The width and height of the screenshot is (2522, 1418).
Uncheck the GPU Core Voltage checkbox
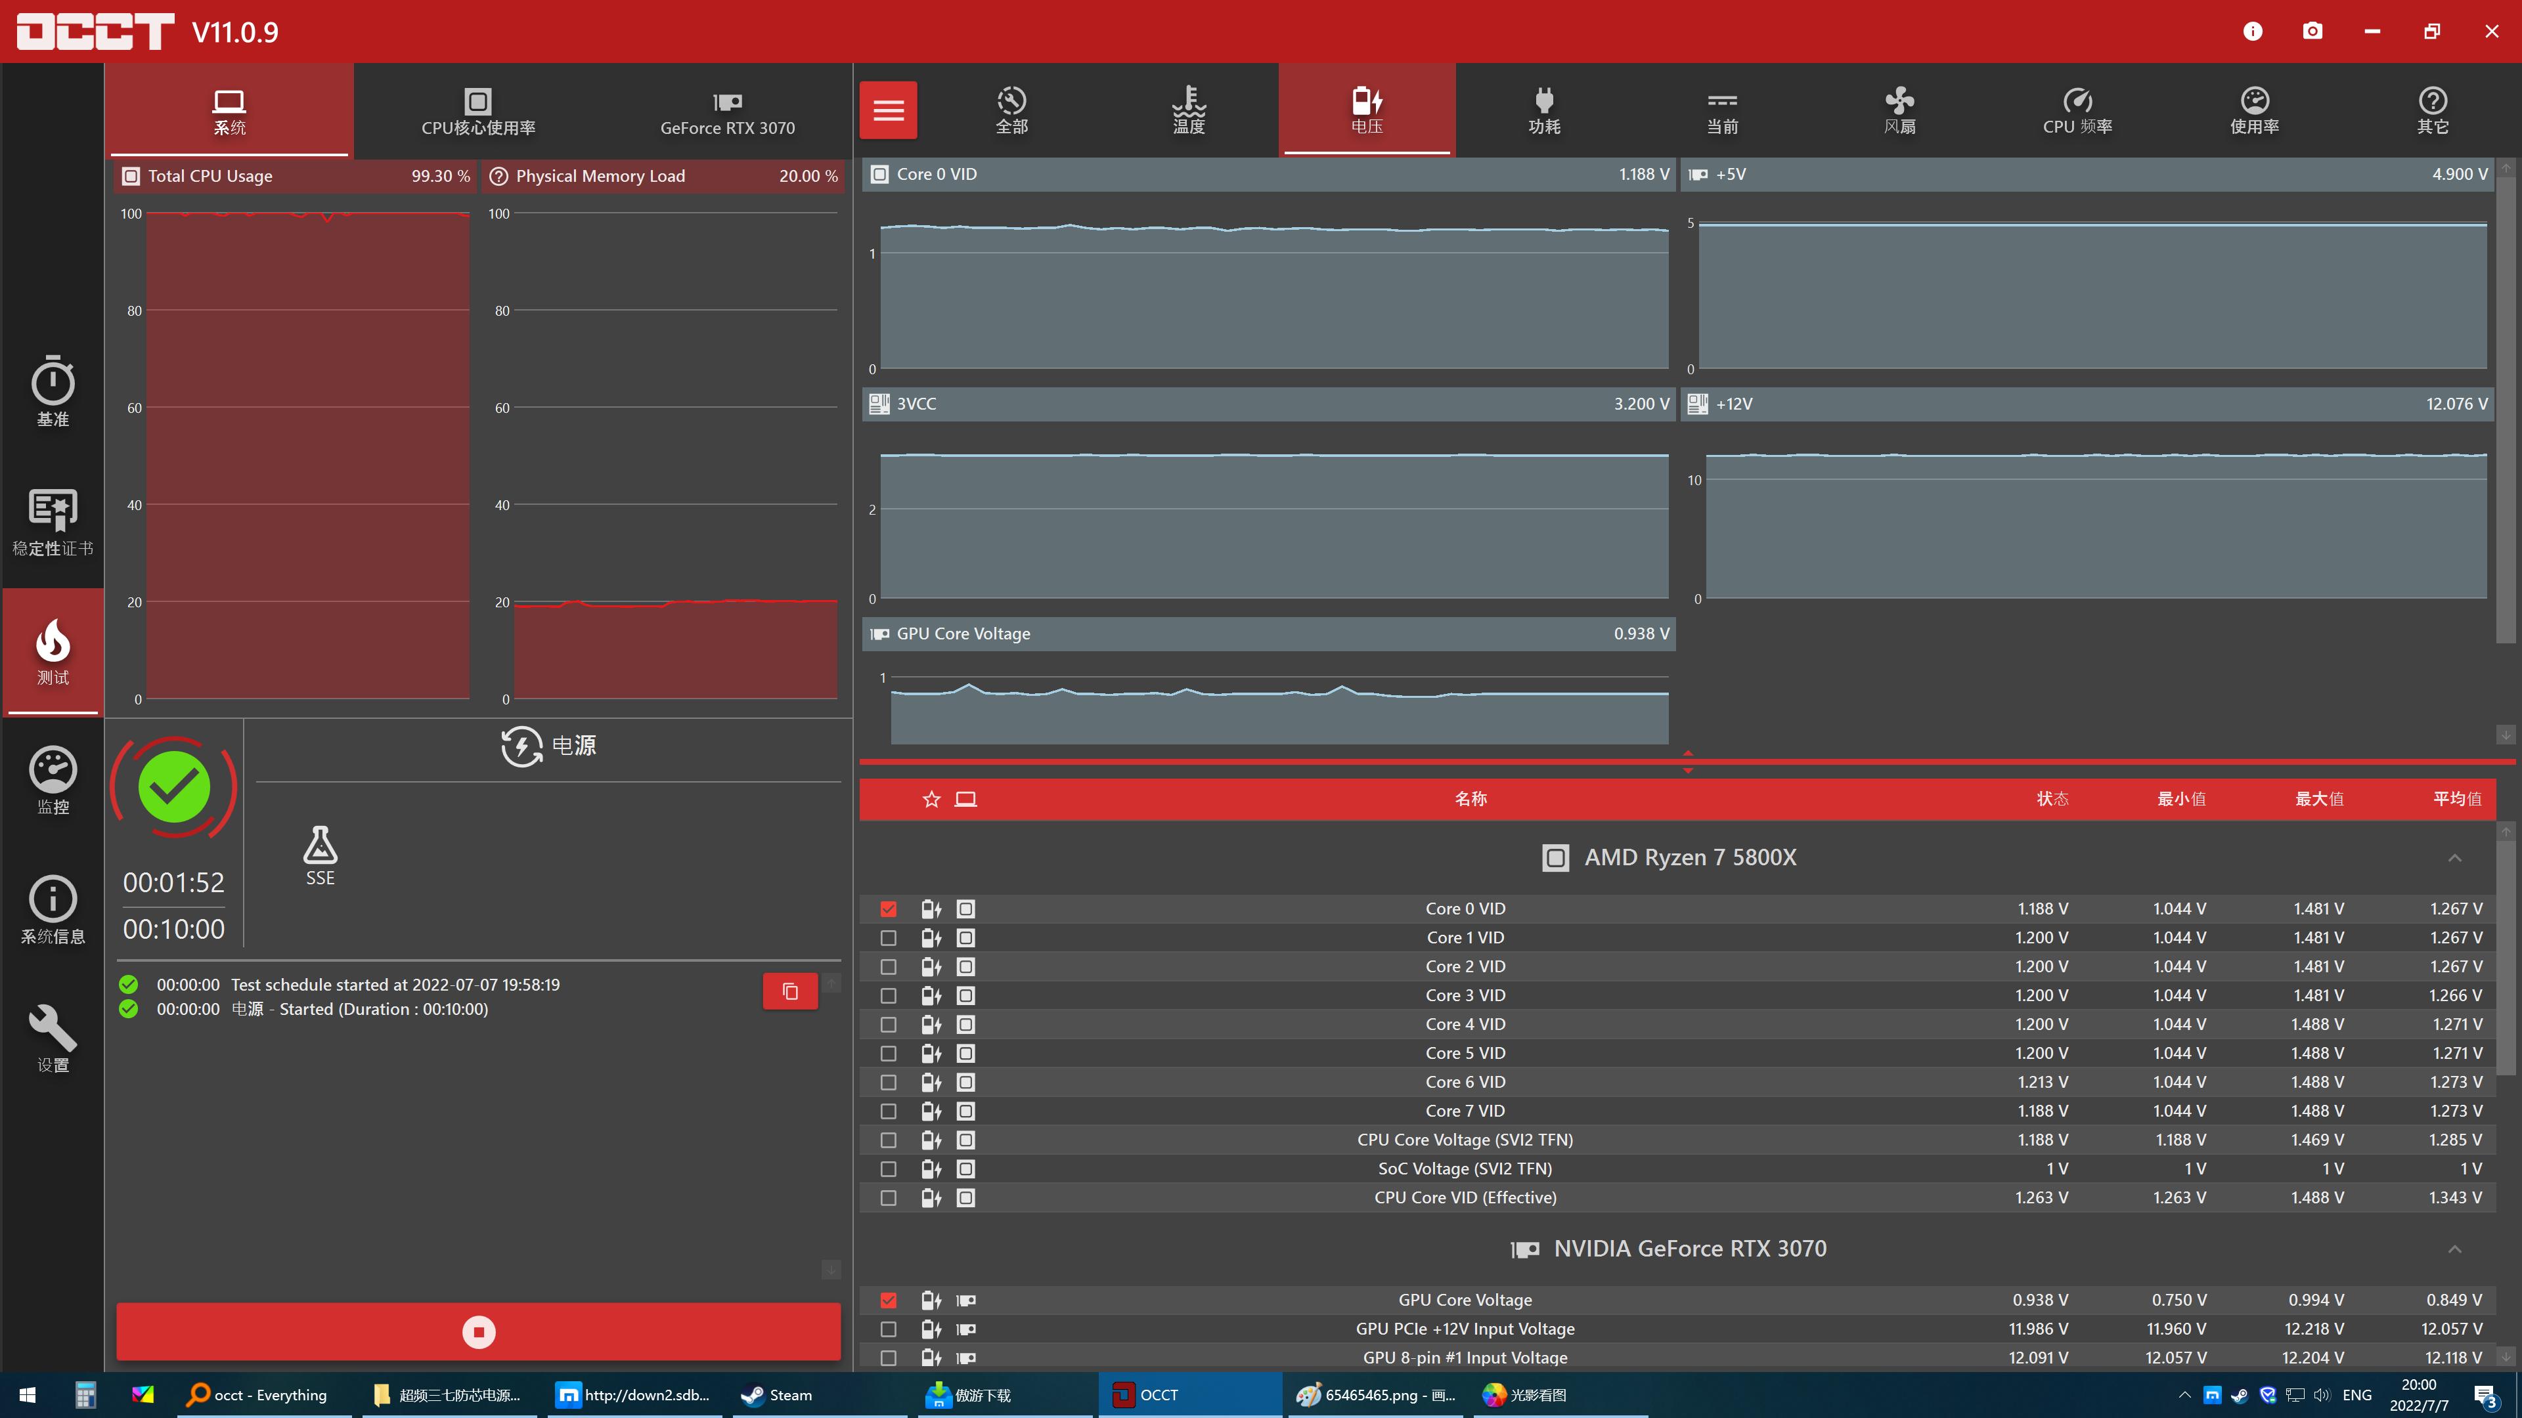click(888, 1300)
